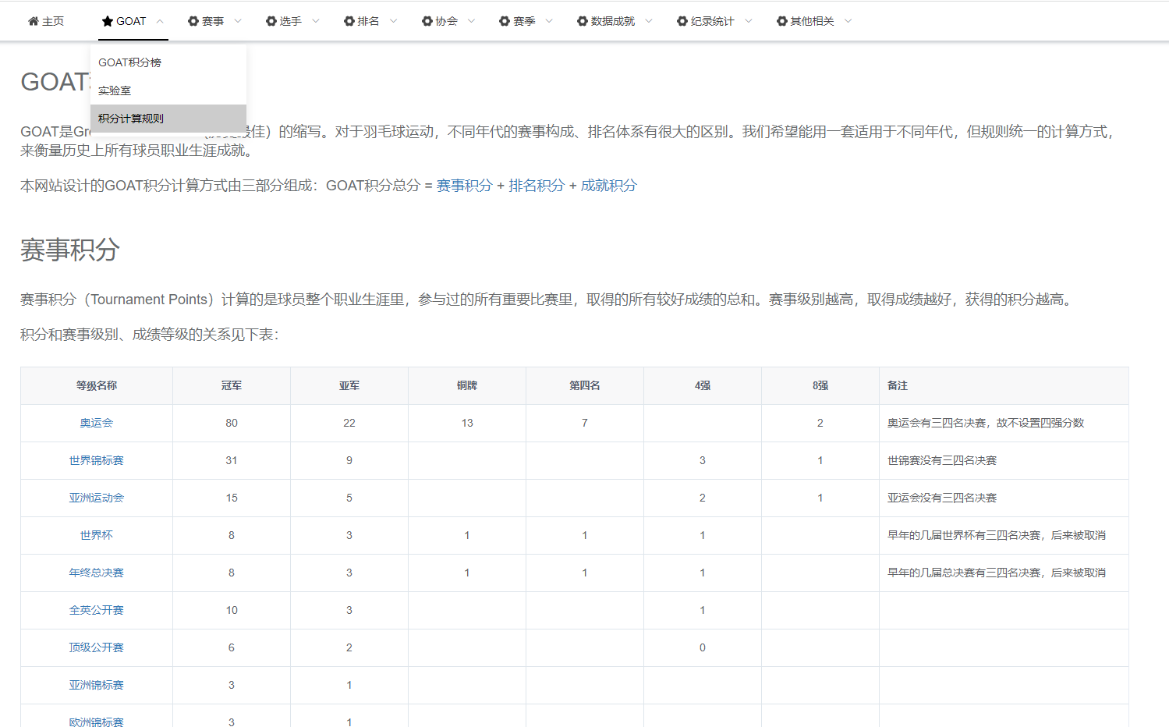Expand the 纪录统计 dropdown chevron
The height and width of the screenshot is (727, 1169).
749,21
